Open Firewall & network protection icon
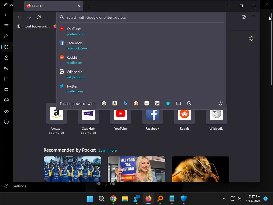Viewport: 273px width, 205px height. (6, 68)
